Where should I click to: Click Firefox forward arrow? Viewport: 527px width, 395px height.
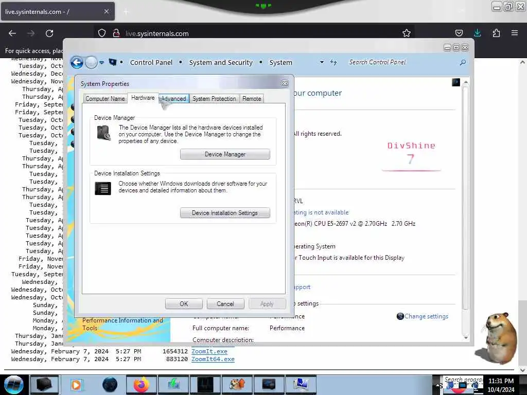pos(30,33)
